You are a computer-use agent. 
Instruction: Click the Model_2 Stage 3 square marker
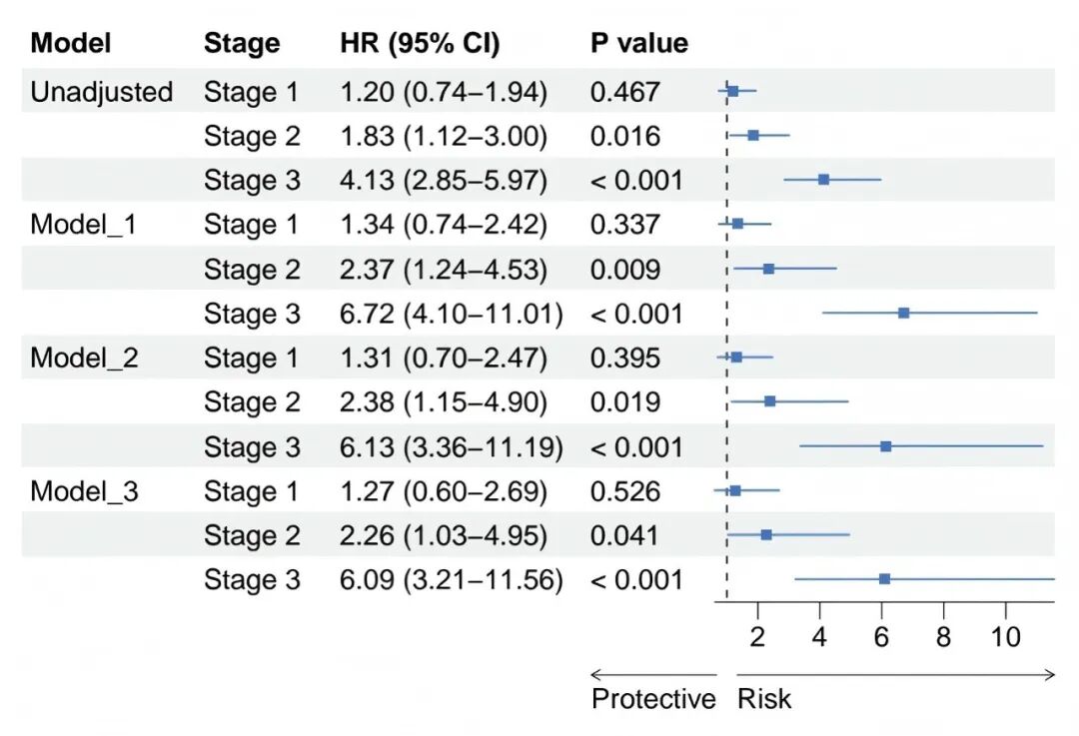click(x=885, y=446)
